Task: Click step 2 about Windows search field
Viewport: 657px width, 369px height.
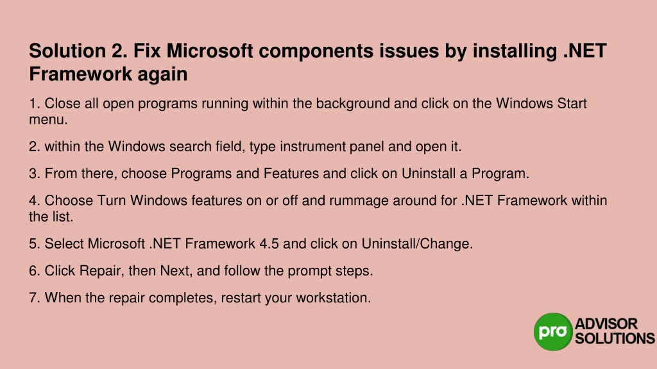Action: 245,147
